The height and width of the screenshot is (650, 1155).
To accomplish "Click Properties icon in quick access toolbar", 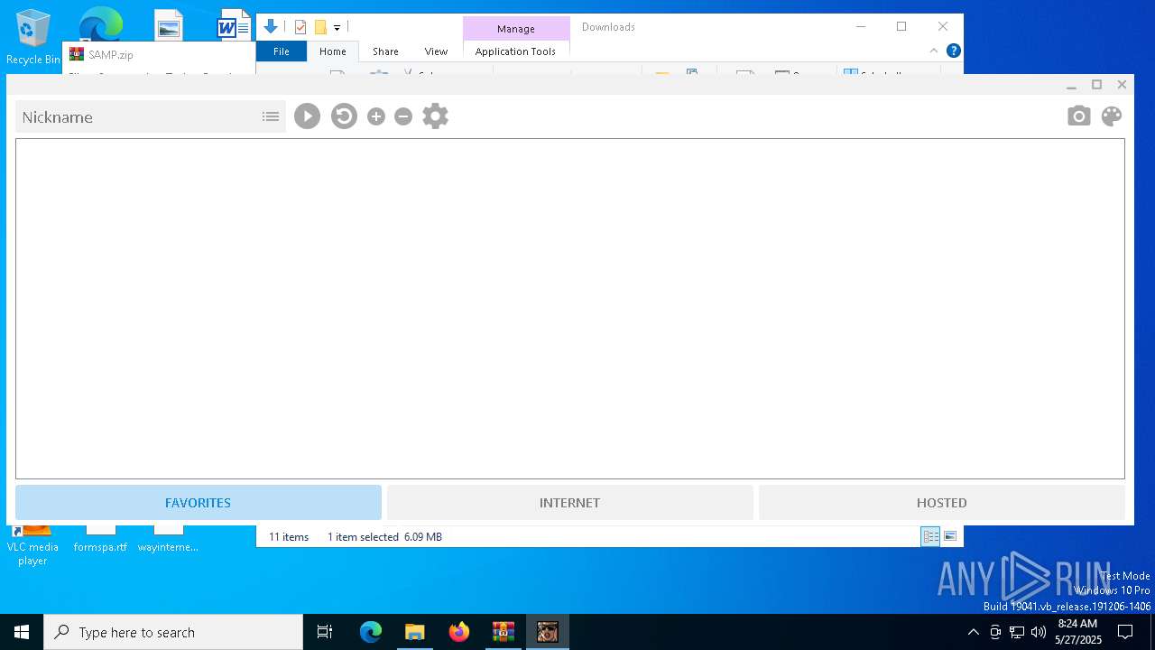I will (300, 27).
